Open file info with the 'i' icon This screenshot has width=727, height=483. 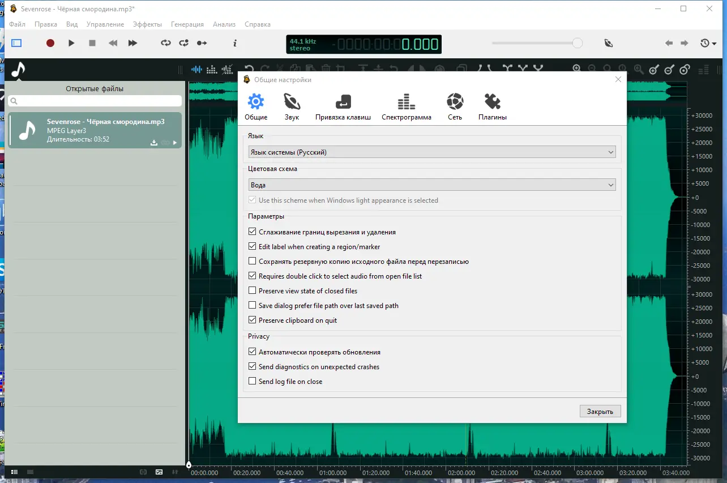point(235,43)
